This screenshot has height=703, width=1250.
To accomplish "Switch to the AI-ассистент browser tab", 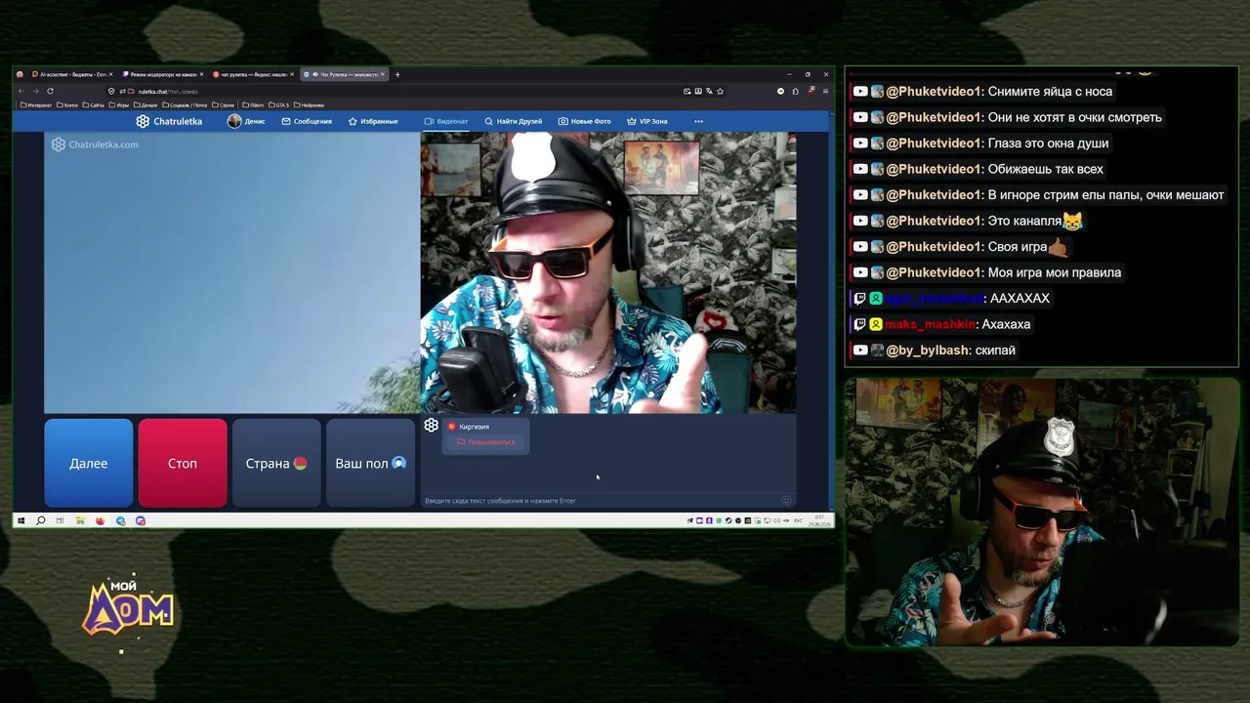I will [x=72, y=74].
